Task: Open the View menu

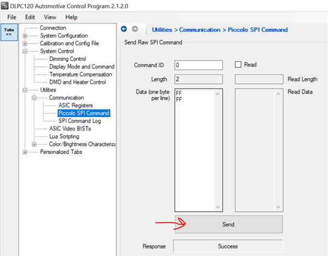Action: [x=50, y=17]
